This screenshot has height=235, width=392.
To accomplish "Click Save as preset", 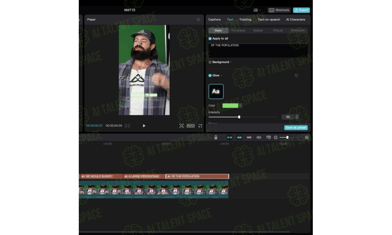I will (296, 128).
